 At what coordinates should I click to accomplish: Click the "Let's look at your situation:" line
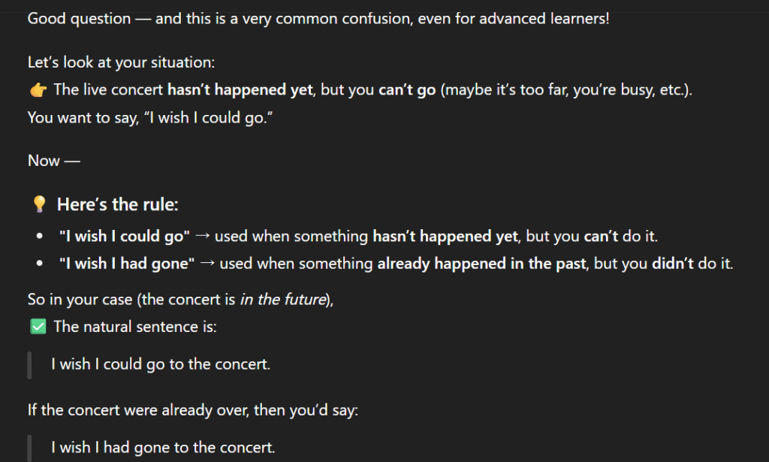[x=121, y=63]
